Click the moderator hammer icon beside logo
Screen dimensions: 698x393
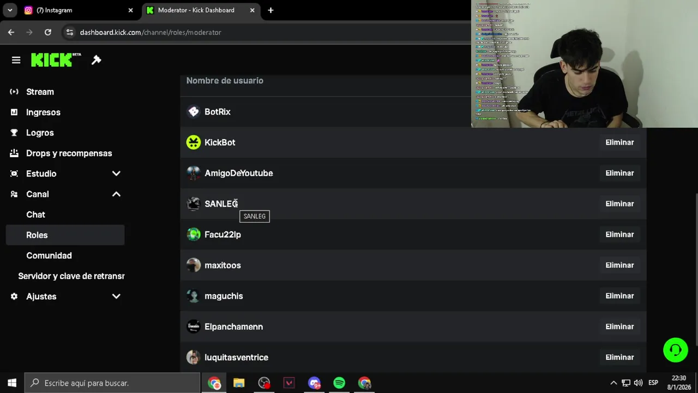pos(96,60)
